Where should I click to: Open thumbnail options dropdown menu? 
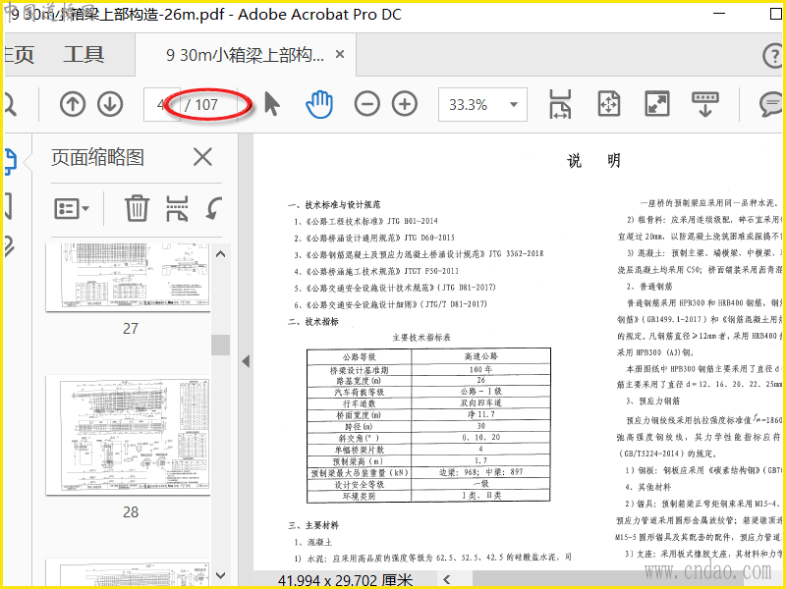pyautogui.click(x=72, y=208)
